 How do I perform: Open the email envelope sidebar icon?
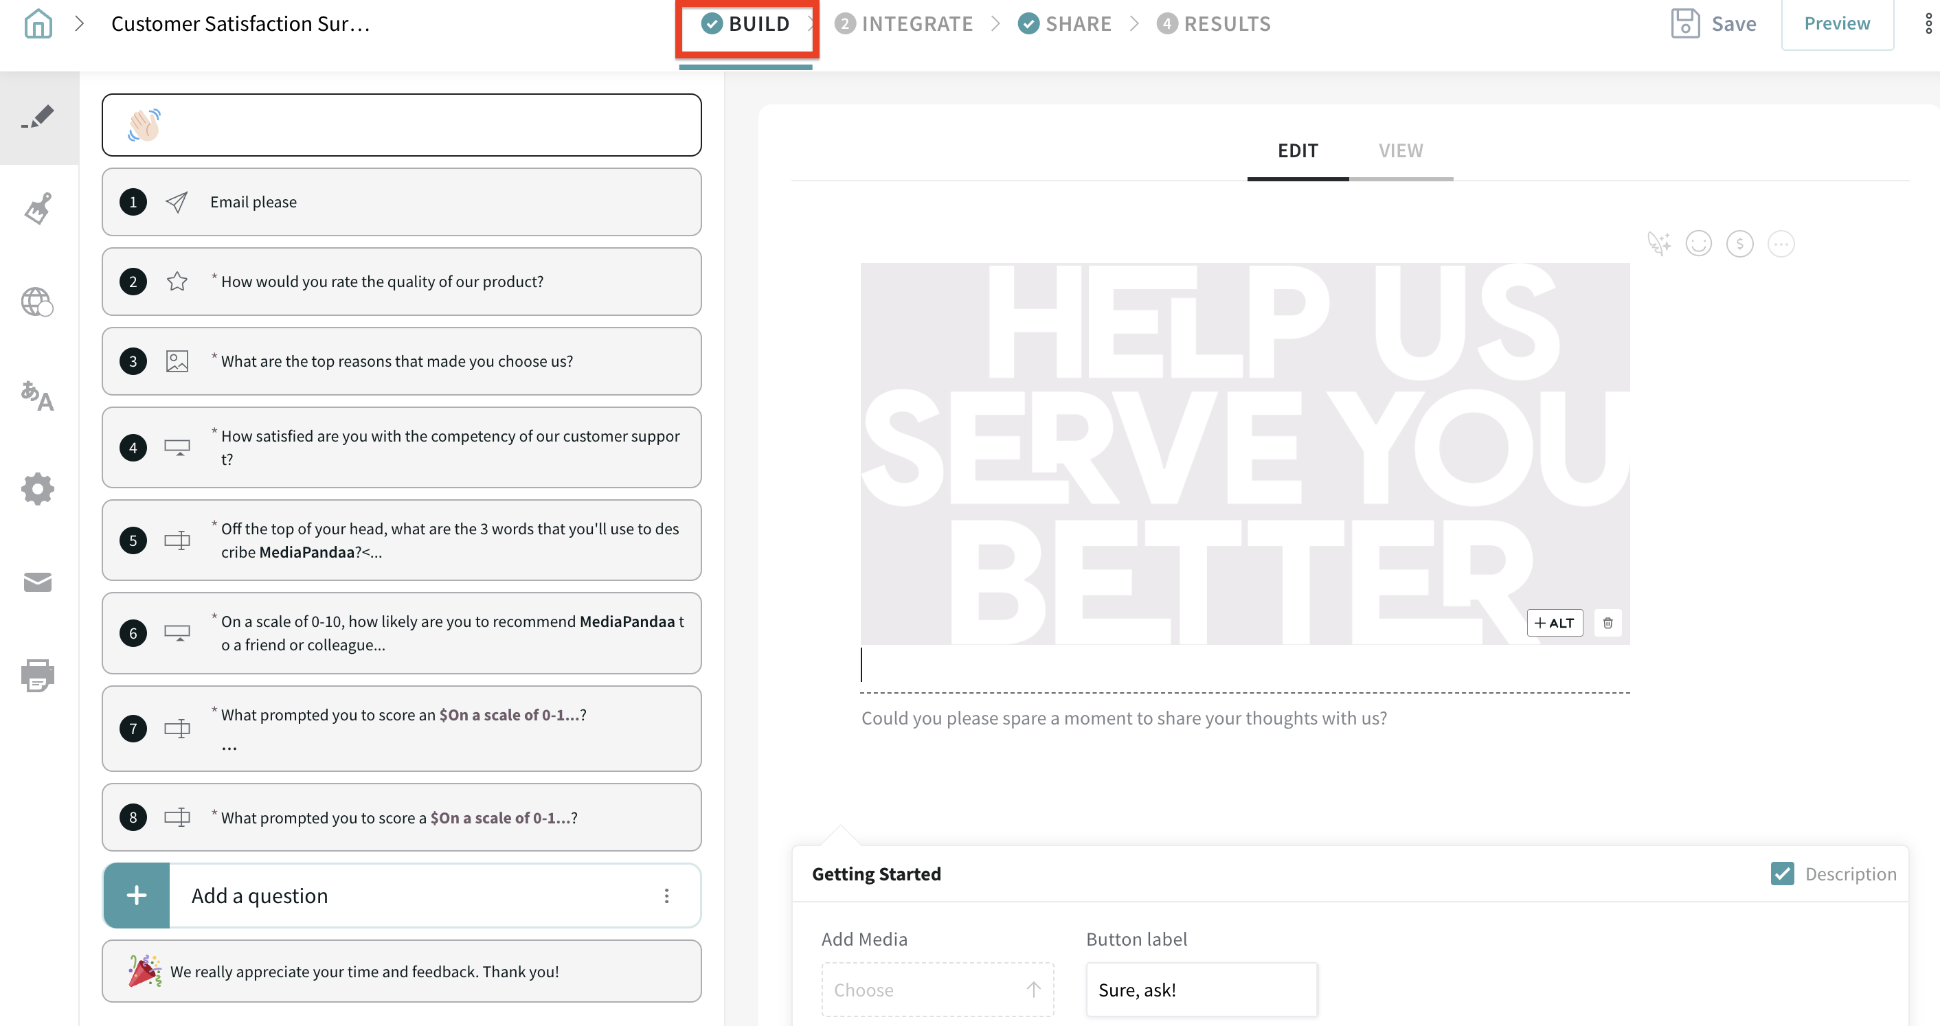click(38, 582)
